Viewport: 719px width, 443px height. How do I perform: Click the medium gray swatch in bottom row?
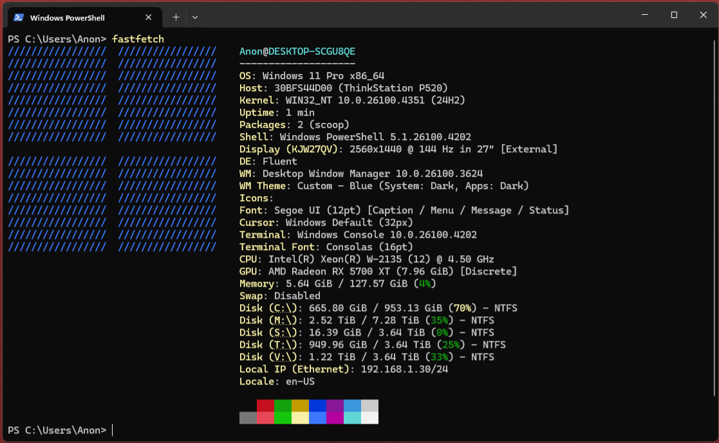248,418
